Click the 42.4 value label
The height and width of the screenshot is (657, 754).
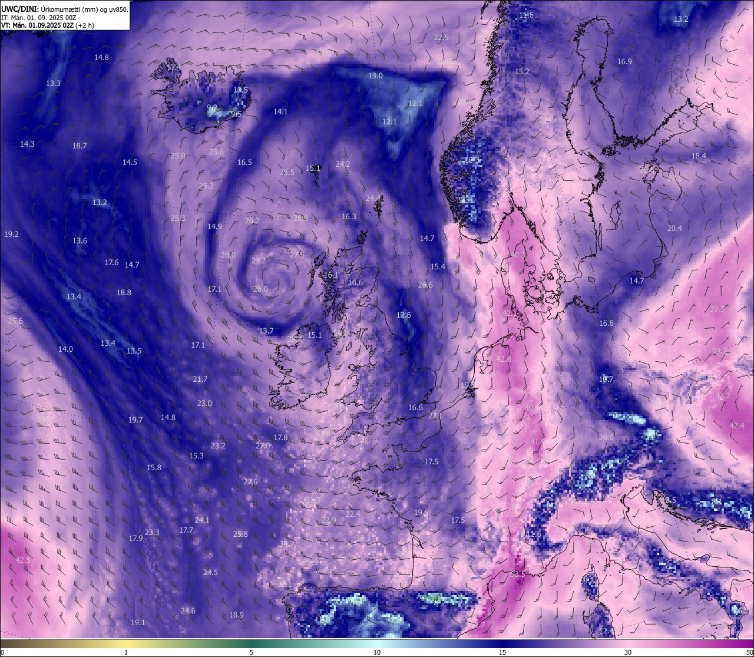(737, 425)
